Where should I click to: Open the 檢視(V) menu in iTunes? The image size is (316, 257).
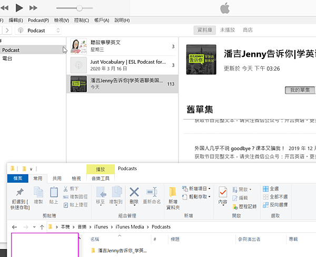click(x=62, y=20)
